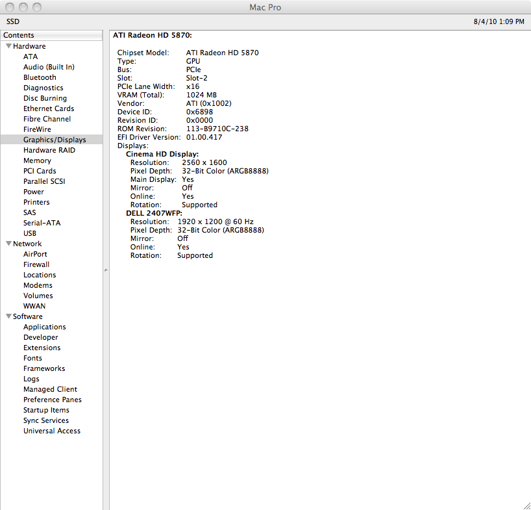Viewport: 531px width, 510px height.
Task: Select Universal Access entry
Action: click(x=52, y=431)
